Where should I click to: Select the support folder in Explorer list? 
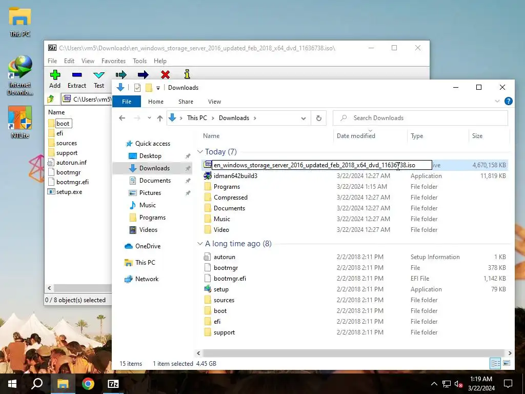tap(224, 332)
